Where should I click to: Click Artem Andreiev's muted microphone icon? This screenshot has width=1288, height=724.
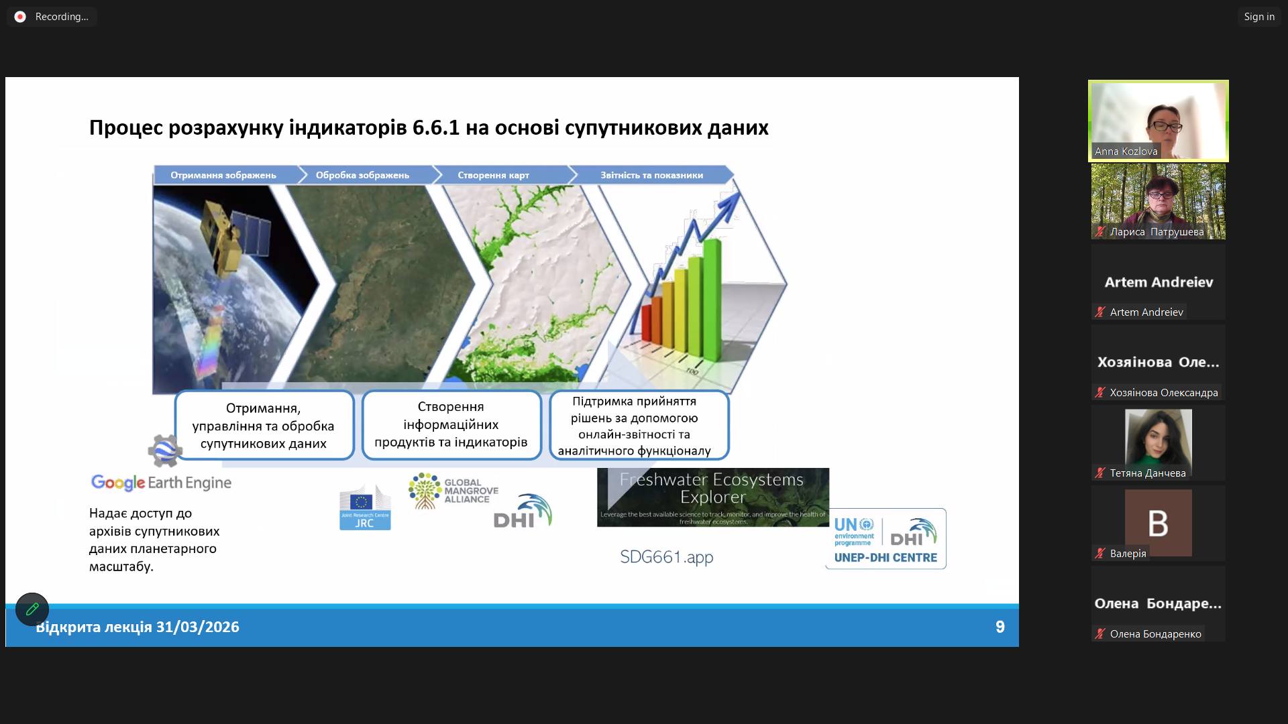(1100, 312)
